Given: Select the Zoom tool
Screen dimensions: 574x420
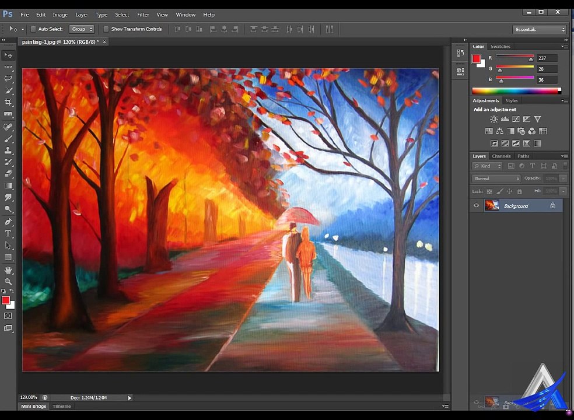Looking at the screenshot, I should coord(8,282).
